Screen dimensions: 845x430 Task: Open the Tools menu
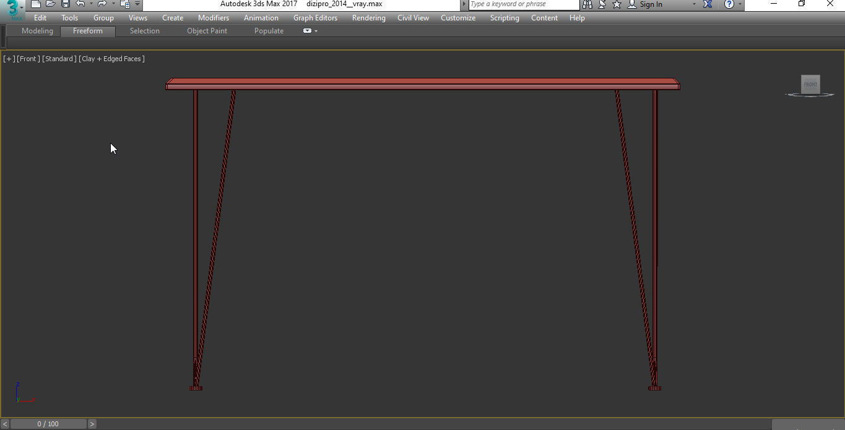pyautogui.click(x=70, y=18)
